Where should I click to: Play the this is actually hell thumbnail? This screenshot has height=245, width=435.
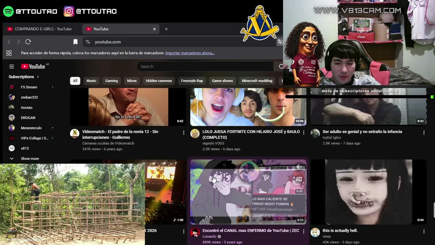click(x=368, y=192)
